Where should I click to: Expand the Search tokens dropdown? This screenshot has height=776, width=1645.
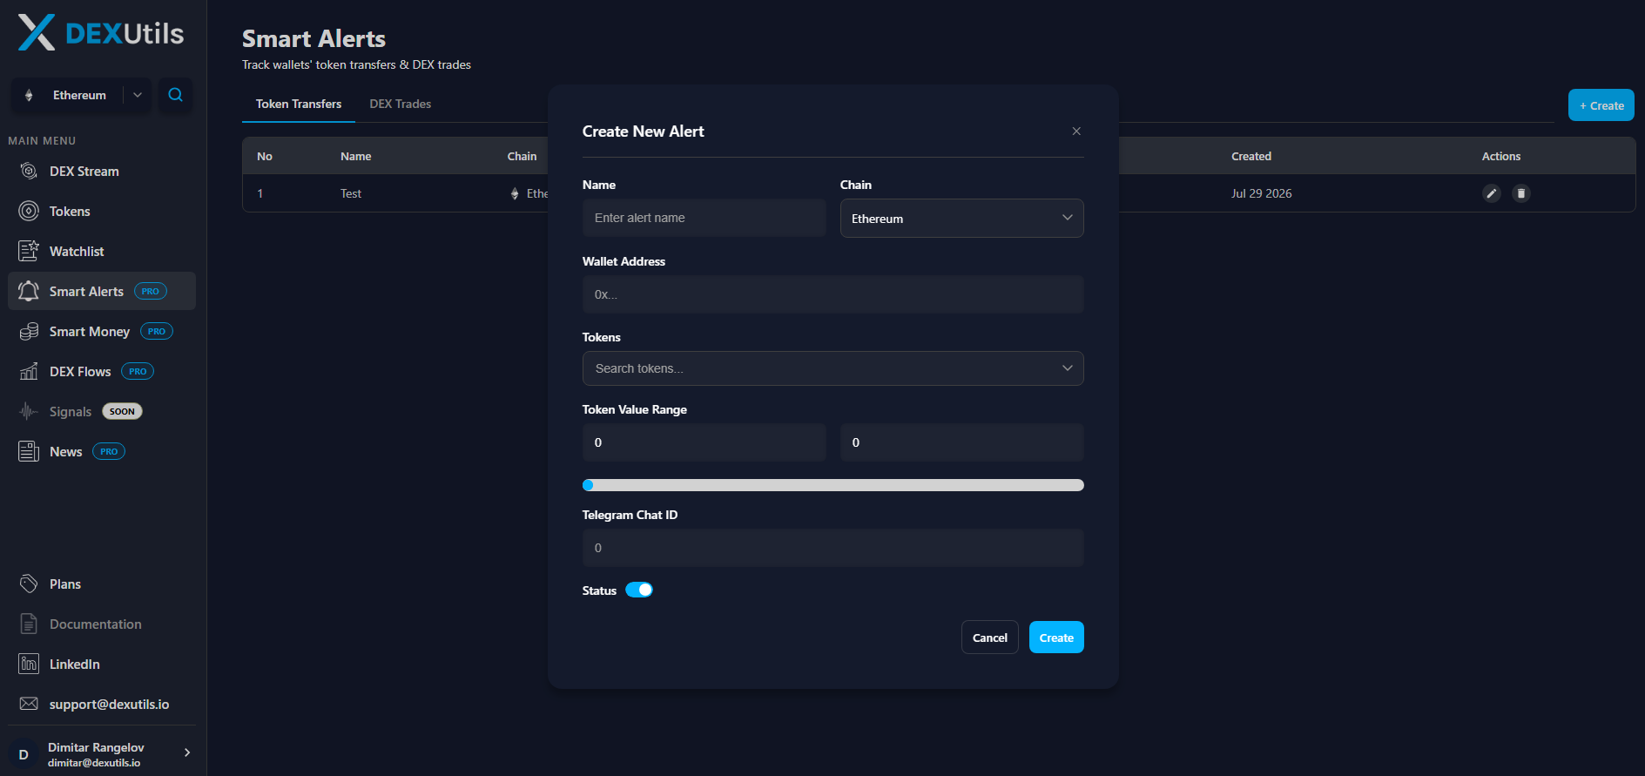tap(833, 368)
